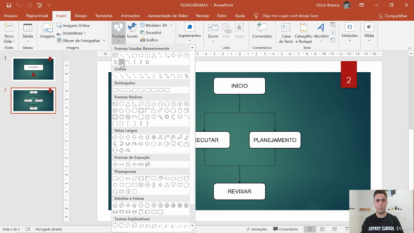This screenshot has height=233, width=414.
Task: Switch to the Revisão tab
Action: coord(202,16)
